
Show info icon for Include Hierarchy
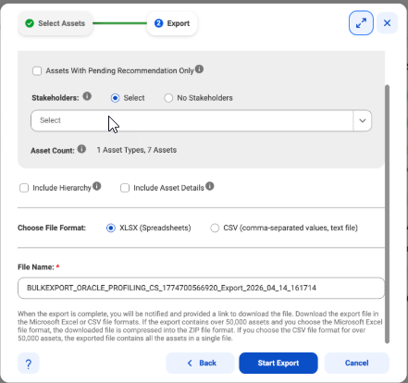point(97,186)
